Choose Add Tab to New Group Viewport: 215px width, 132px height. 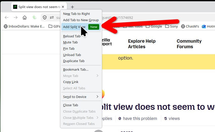[81, 20]
